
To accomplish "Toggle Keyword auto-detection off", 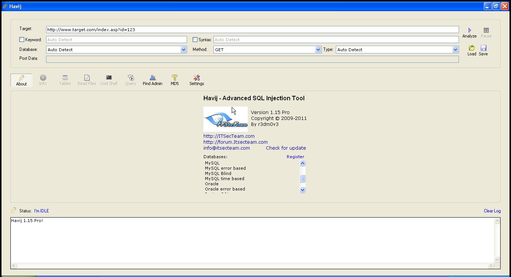I will coord(21,39).
